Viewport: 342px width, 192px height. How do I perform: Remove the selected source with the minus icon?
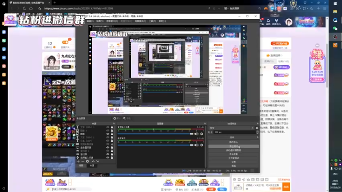(x=83, y=161)
